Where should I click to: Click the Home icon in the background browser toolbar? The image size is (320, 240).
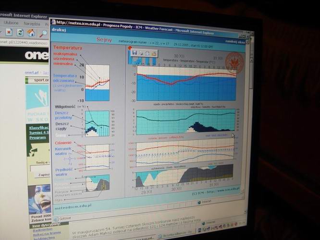pyautogui.click(x=31, y=33)
